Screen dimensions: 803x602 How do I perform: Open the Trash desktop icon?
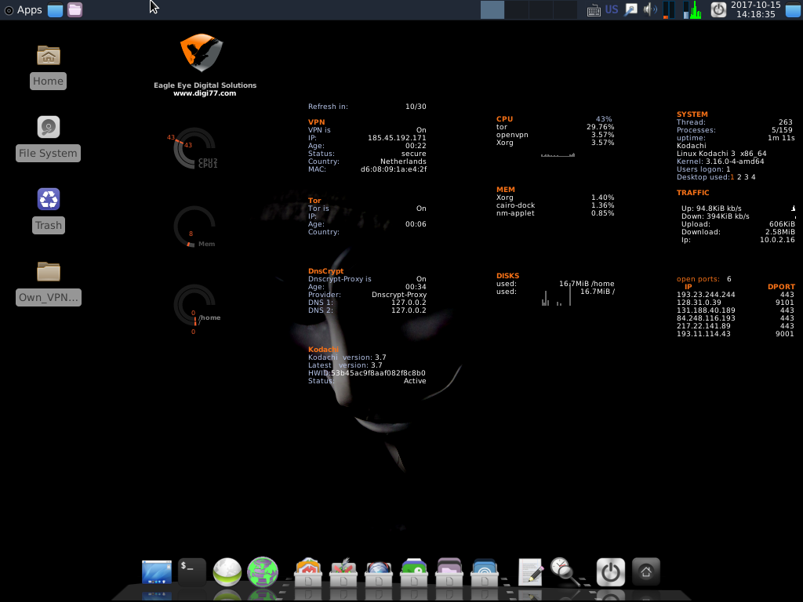pyautogui.click(x=49, y=211)
